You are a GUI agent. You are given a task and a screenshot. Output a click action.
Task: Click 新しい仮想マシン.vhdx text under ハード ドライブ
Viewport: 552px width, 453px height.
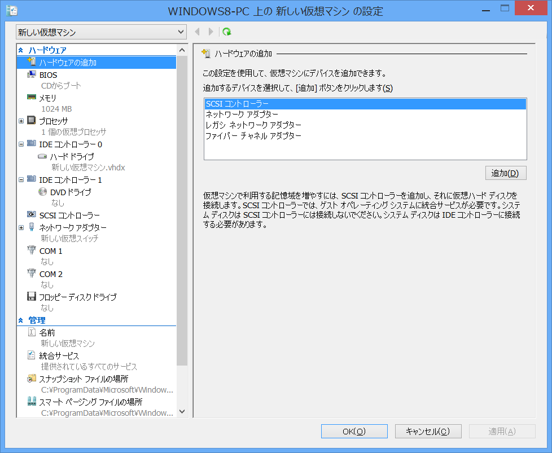pos(89,168)
